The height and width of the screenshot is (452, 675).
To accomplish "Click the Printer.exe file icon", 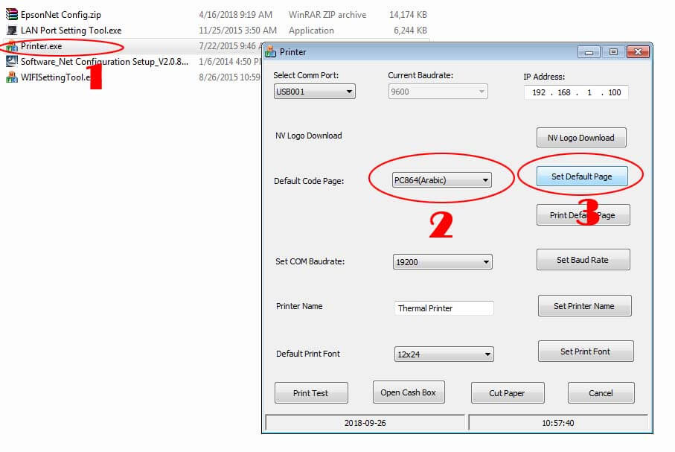I will (11, 46).
